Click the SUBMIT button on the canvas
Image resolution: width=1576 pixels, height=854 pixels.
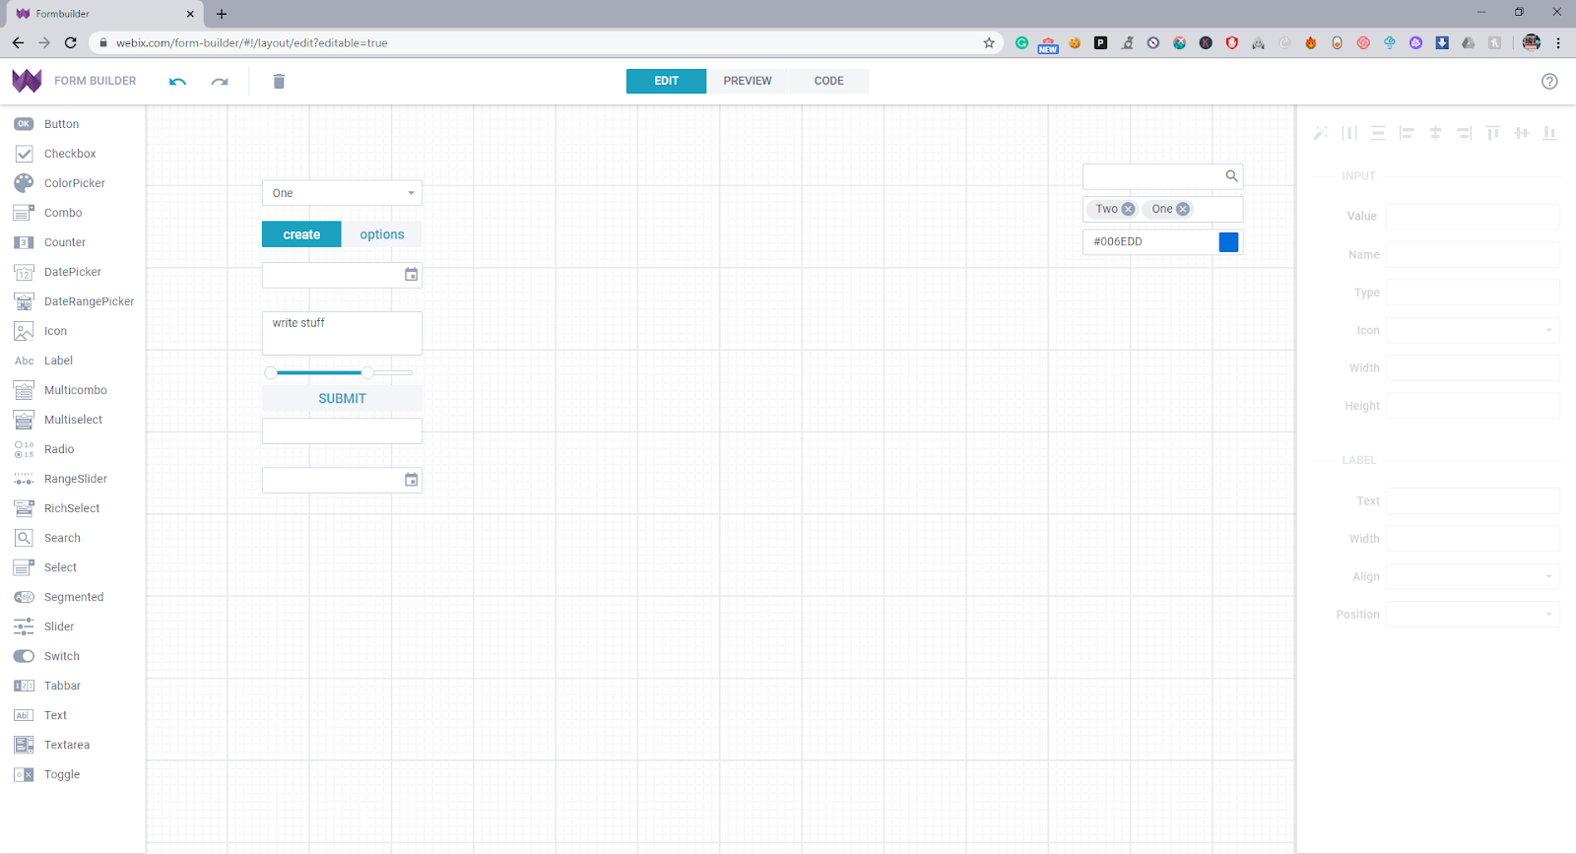[x=342, y=398]
